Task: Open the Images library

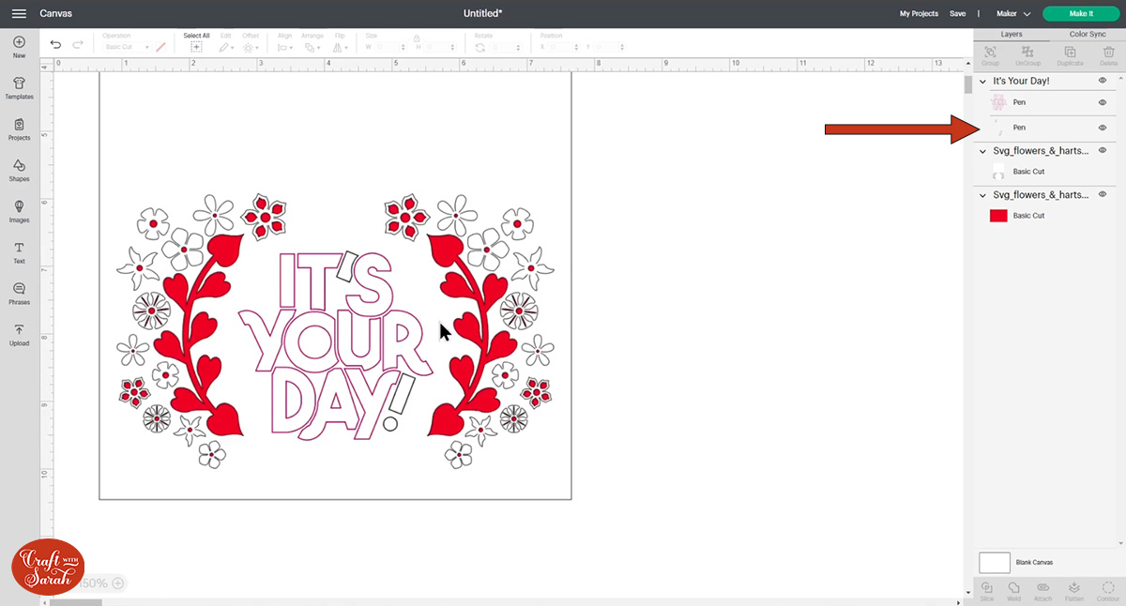Action: (x=19, y=211)
